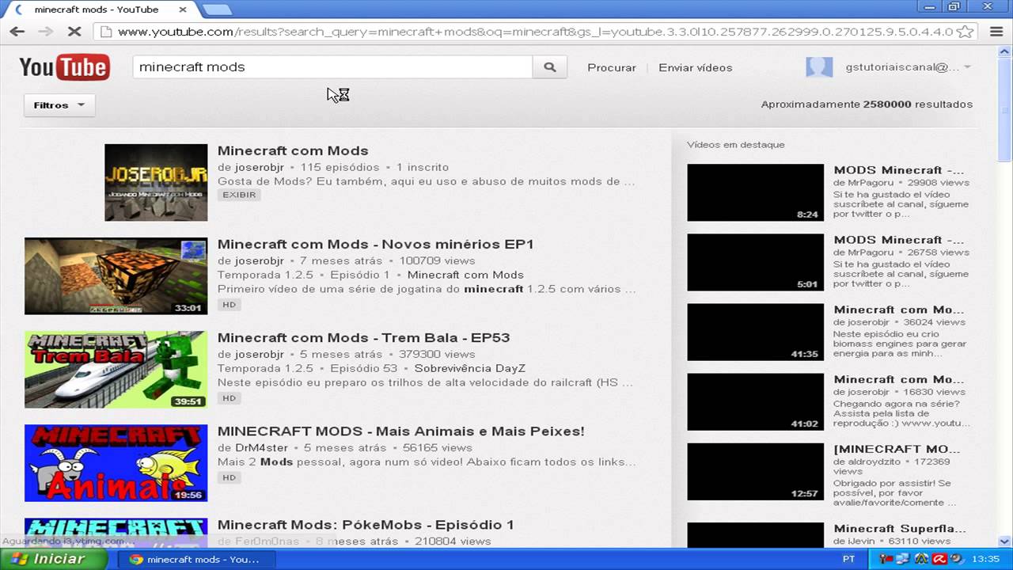Click the page vertical scrollbar
Image resolution: width=1013 pixels, height=570 pixels.
pyautogui.click(x=1006, y=297)
